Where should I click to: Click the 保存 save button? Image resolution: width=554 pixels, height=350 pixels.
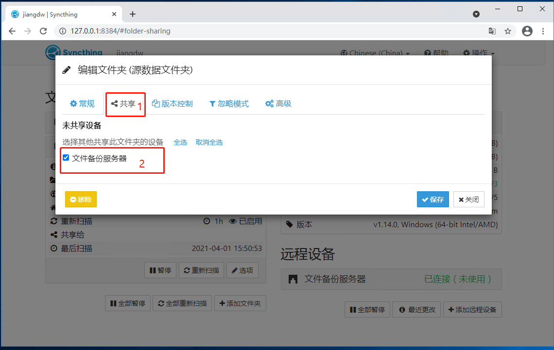[433, 199]
